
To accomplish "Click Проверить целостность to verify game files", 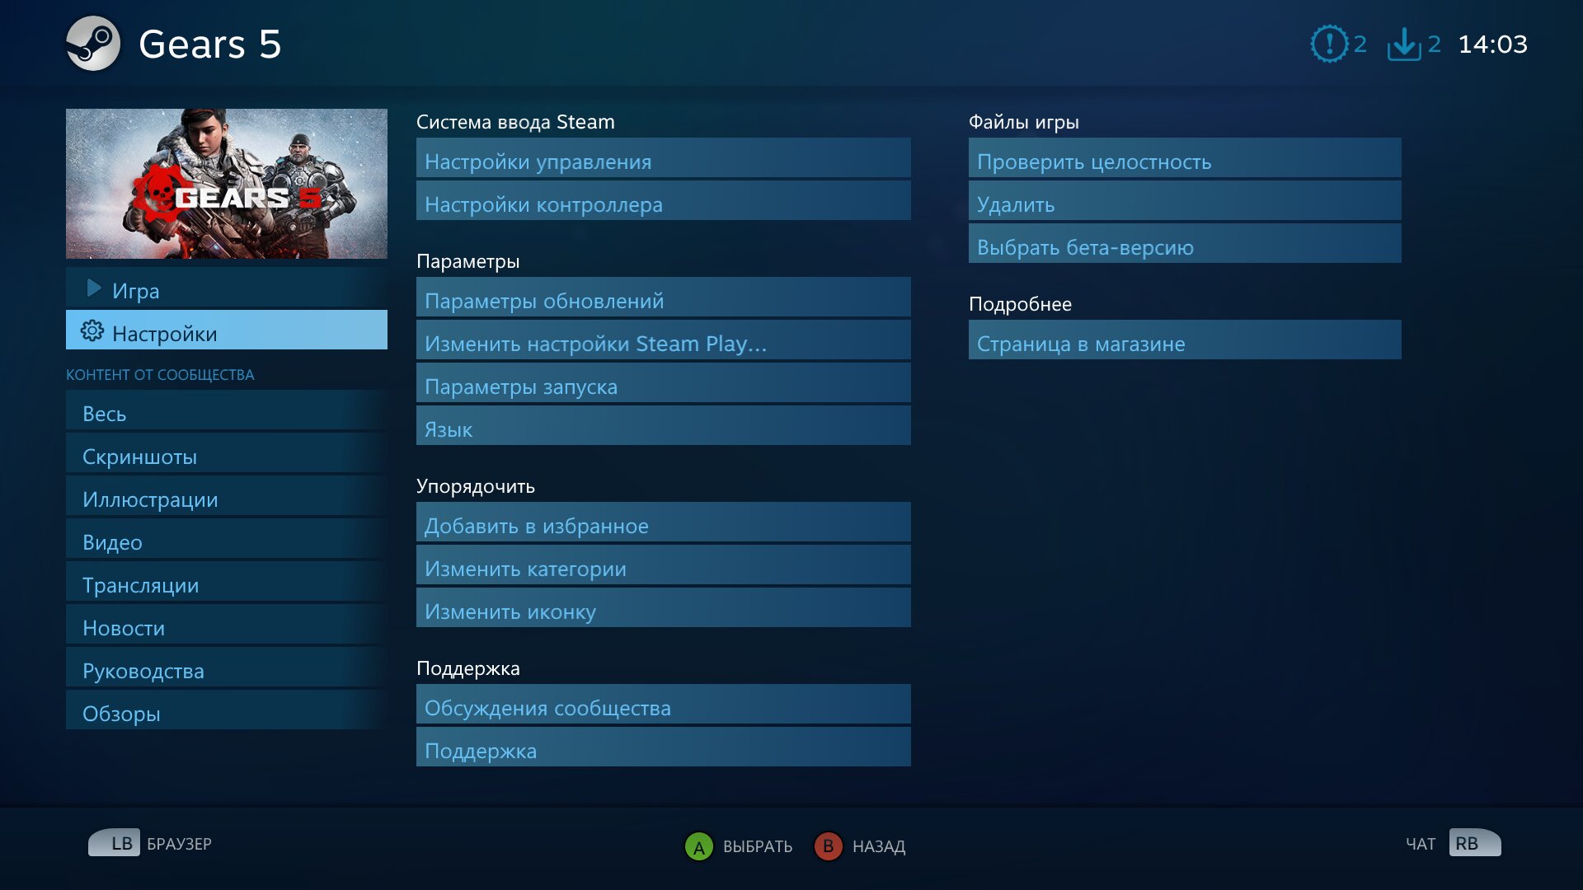I will 1186,161.
